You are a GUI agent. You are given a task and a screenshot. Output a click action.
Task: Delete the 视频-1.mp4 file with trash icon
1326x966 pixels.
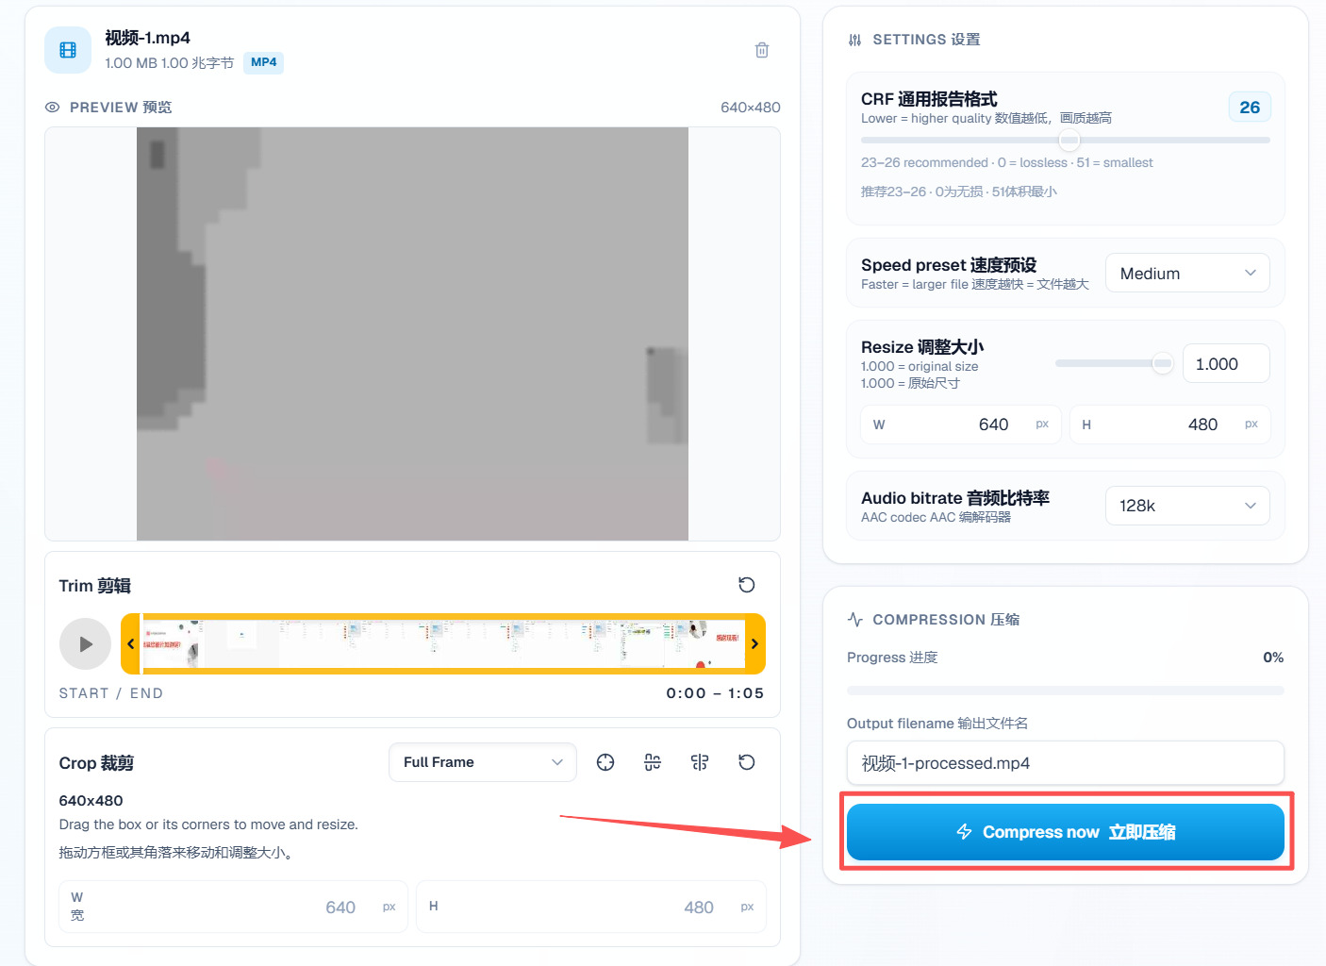[762, 50]
